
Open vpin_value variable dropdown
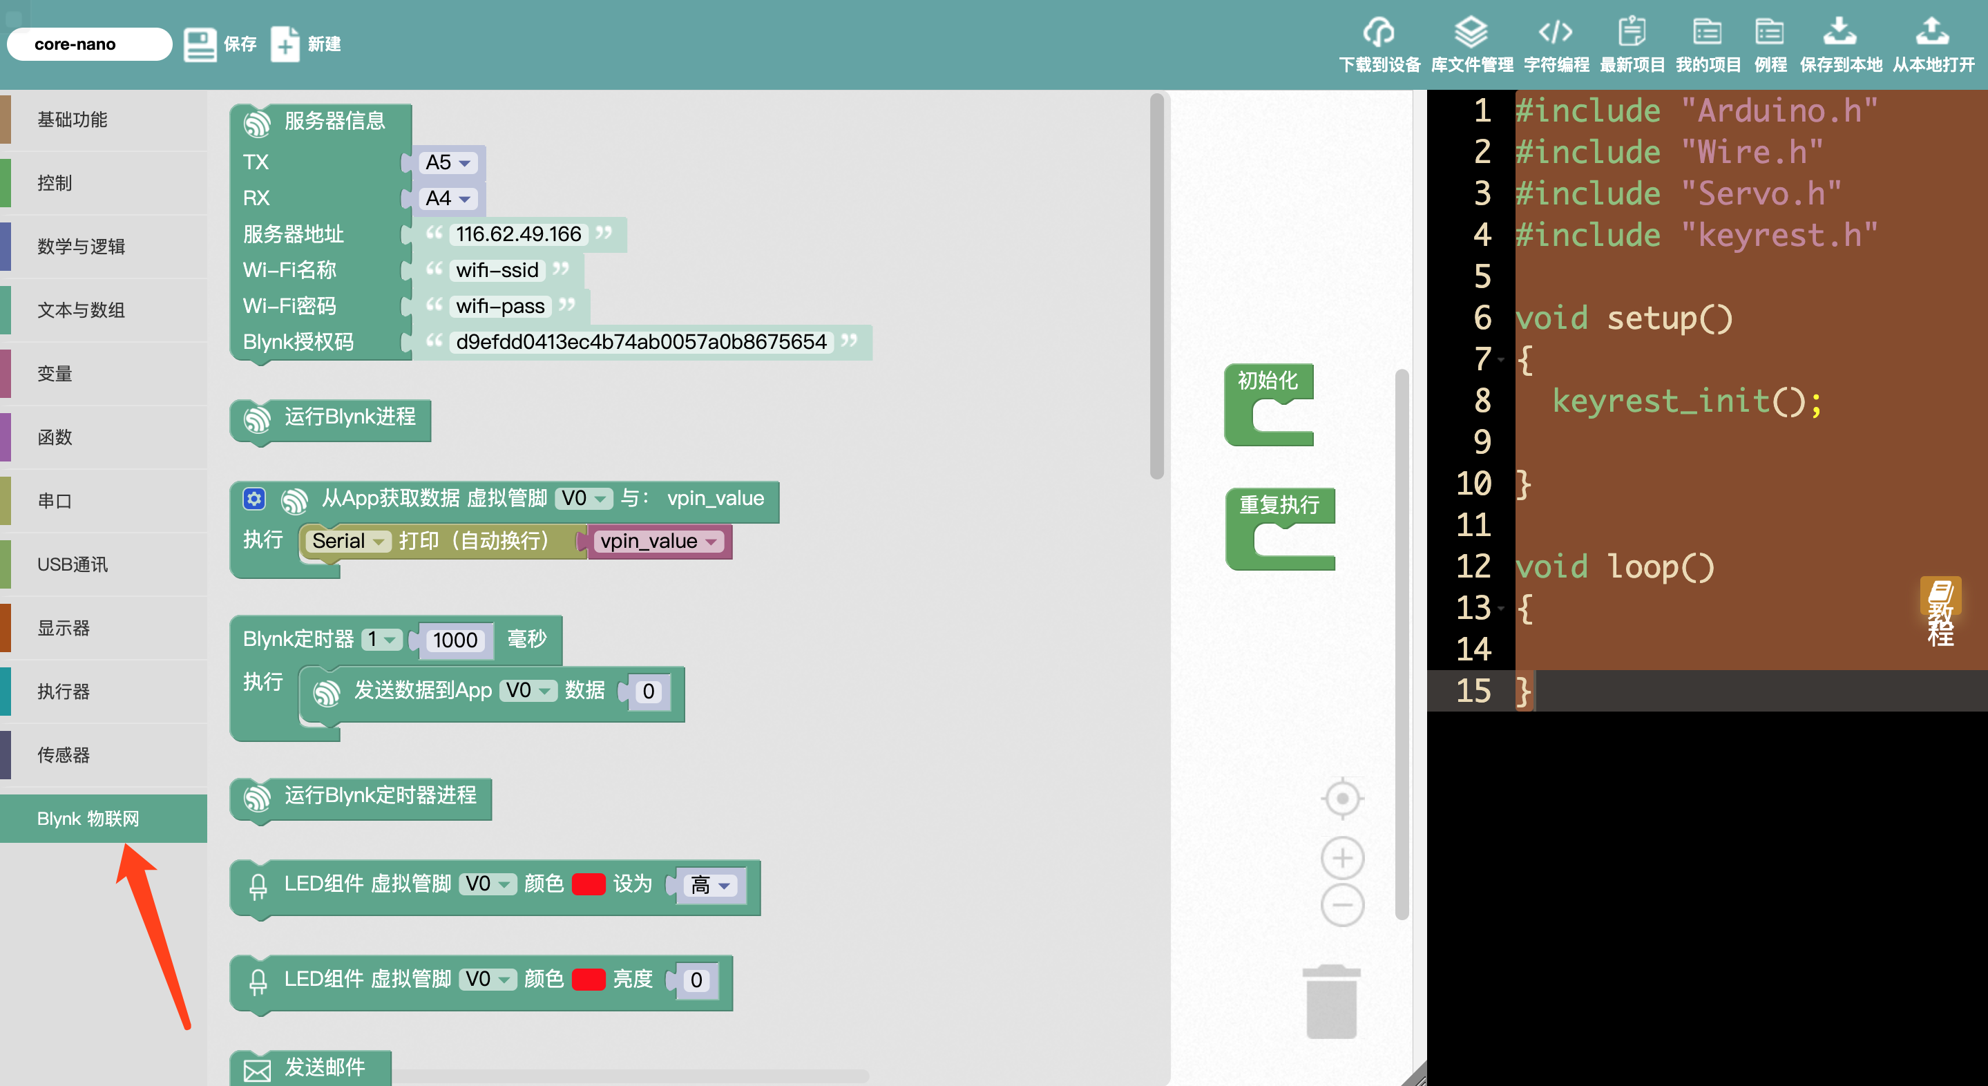[658, 541]
